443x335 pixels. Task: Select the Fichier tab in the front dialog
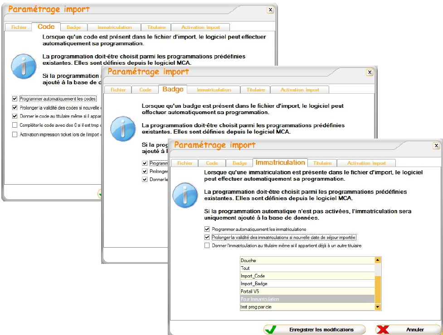pyautogui.click(x=185, y=163)
